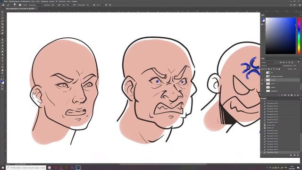Open layer fill dropdown in Layers panel
Viewport: 302px width, 170px height.
point(298,69)
